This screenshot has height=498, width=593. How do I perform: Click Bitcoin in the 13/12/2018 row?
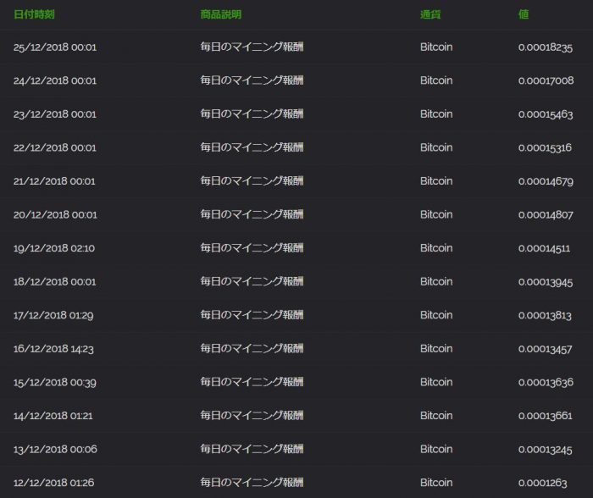pos(436,449)
